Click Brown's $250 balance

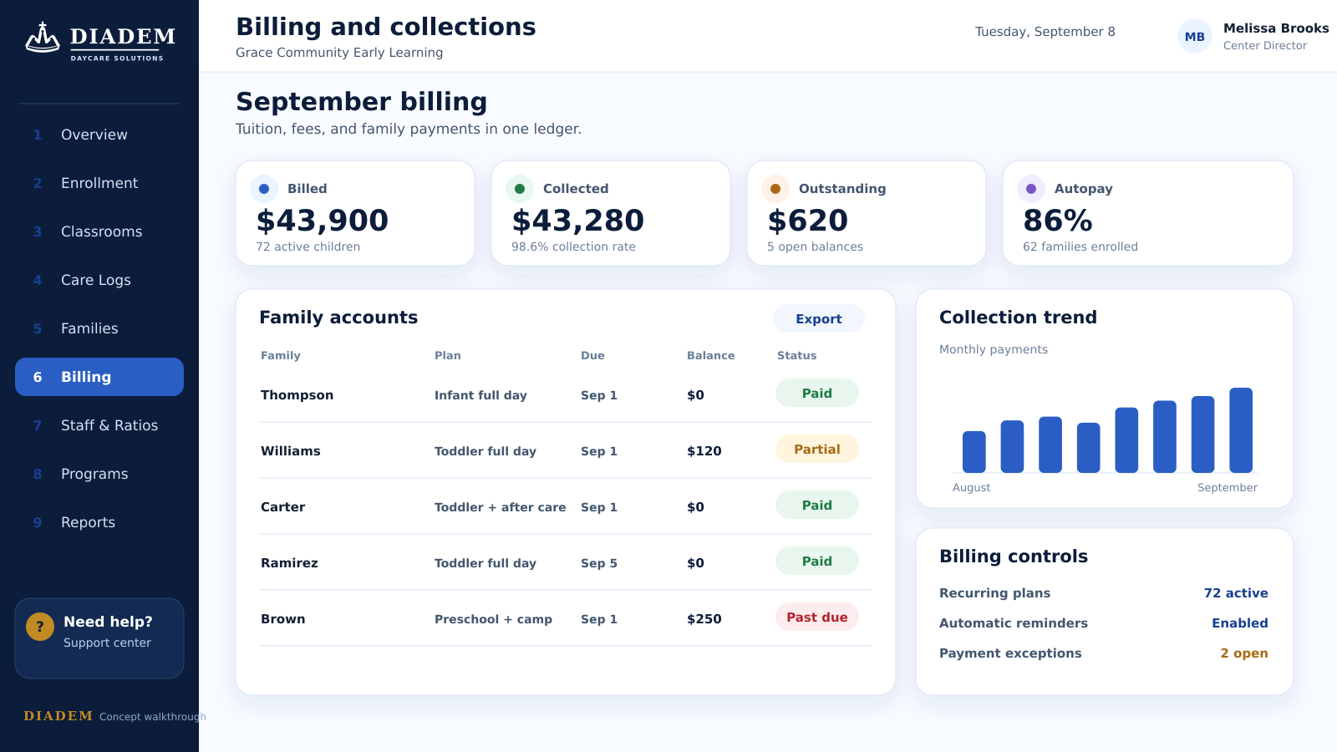(x=704, y=619)
